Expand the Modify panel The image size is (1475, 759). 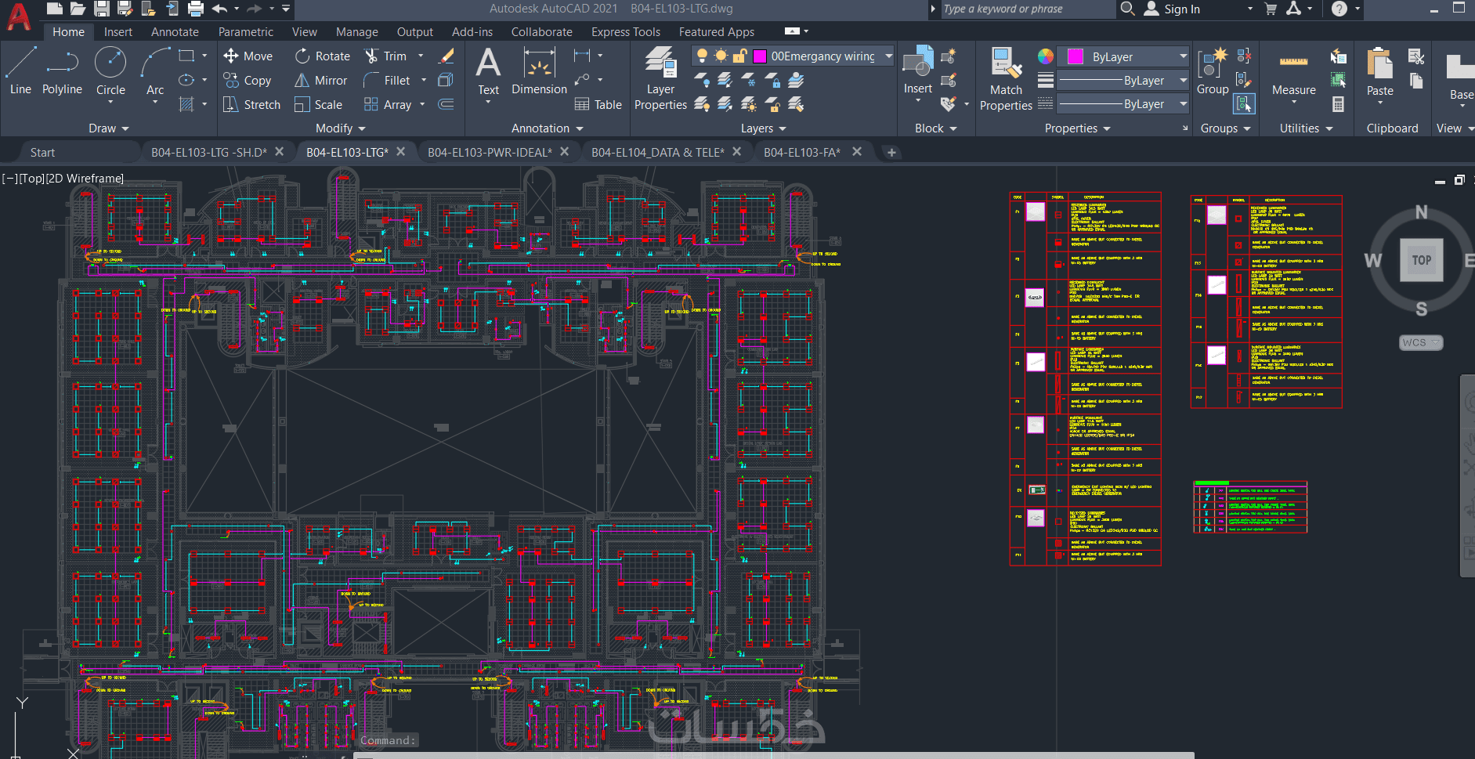tap(341, 128)
